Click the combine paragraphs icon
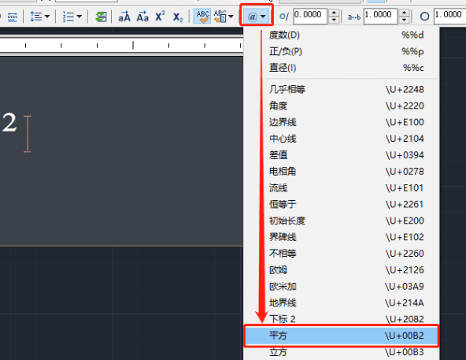This screenshot has height=360, width=466. (101, 17)
